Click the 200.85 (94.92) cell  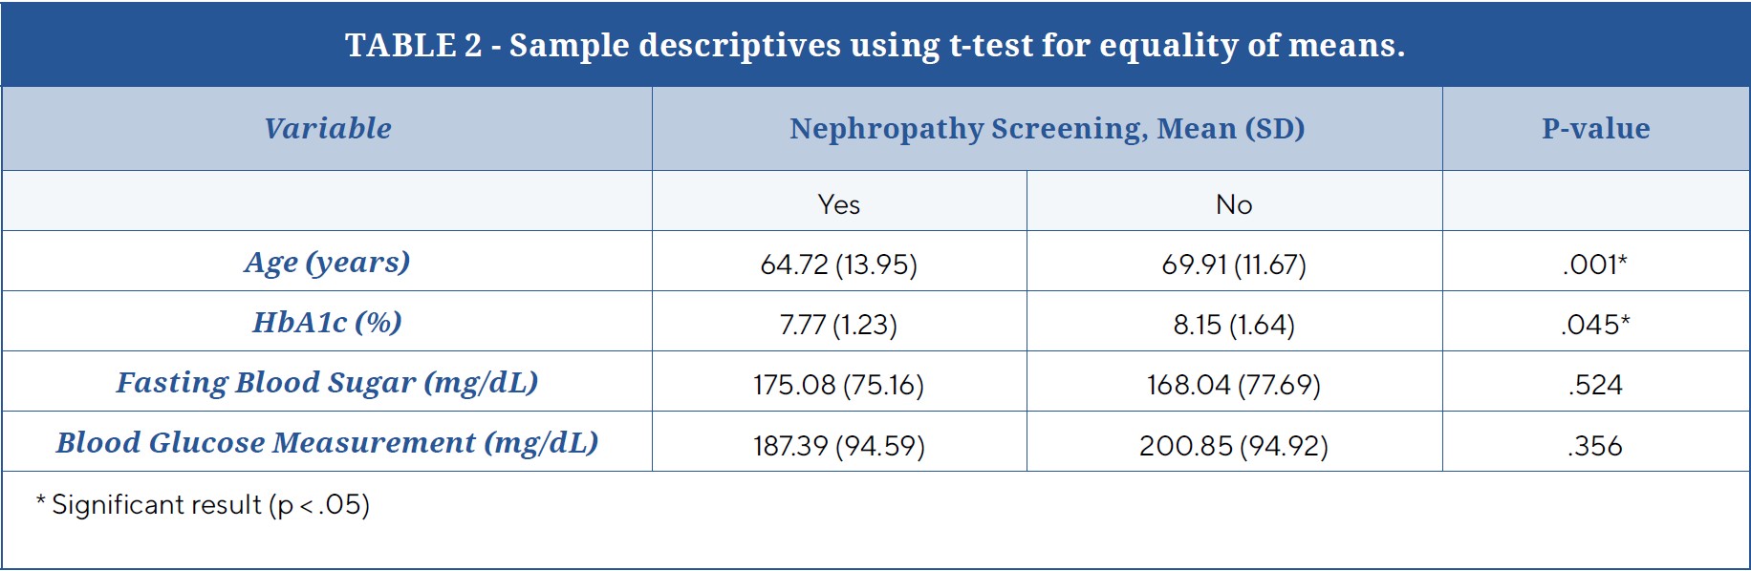[x=1234, y=446]
